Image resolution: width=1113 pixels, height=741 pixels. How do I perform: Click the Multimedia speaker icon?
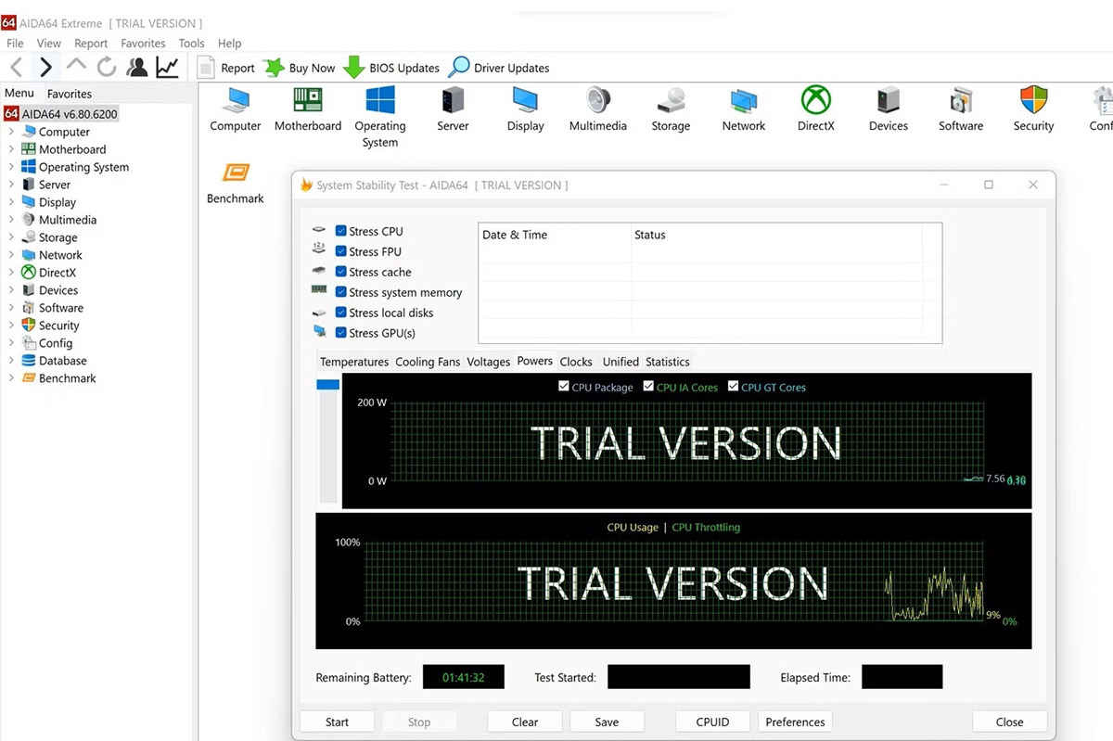click(598, 100)
